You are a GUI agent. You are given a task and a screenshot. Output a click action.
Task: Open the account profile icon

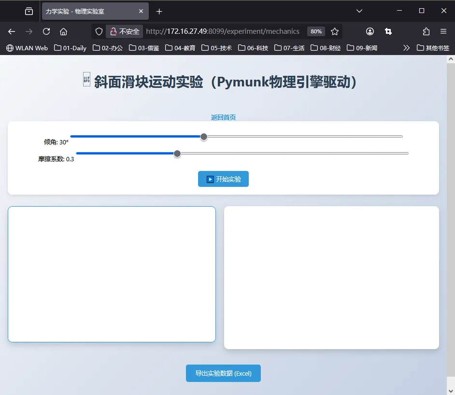[x=370, y=31]
